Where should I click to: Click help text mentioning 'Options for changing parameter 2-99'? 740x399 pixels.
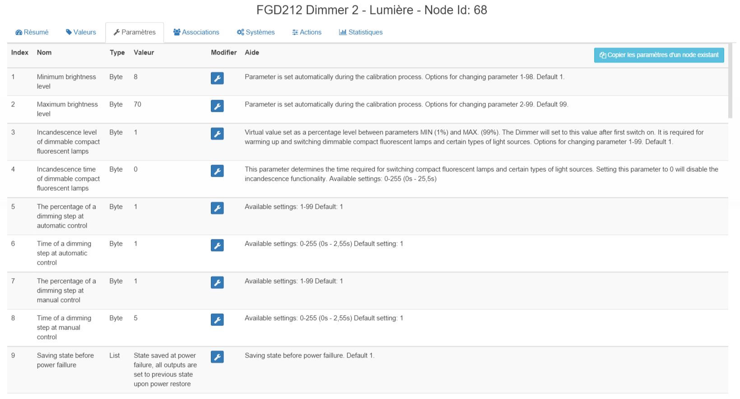(x=406, y=105)
